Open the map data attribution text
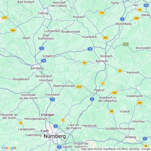The image size is (151, 151). click(116, 149)
